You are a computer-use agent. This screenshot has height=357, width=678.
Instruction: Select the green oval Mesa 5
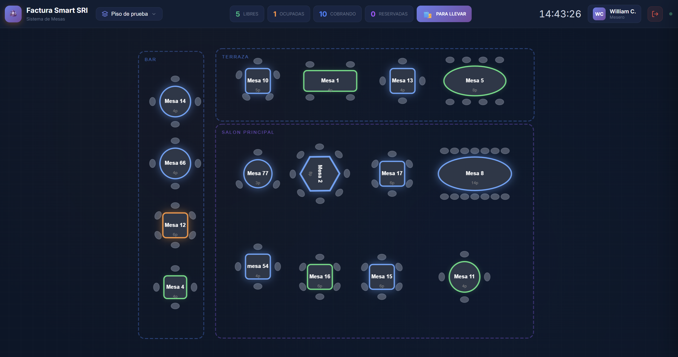pos(474,81)
